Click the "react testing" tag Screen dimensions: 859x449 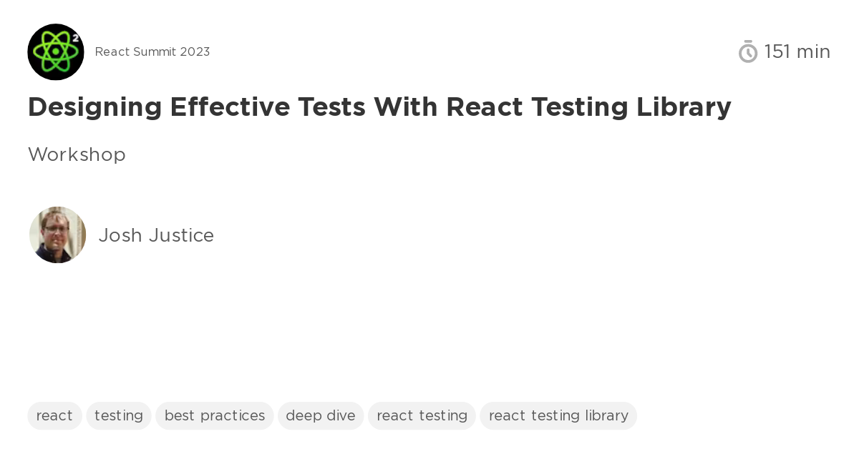point(422,415)
